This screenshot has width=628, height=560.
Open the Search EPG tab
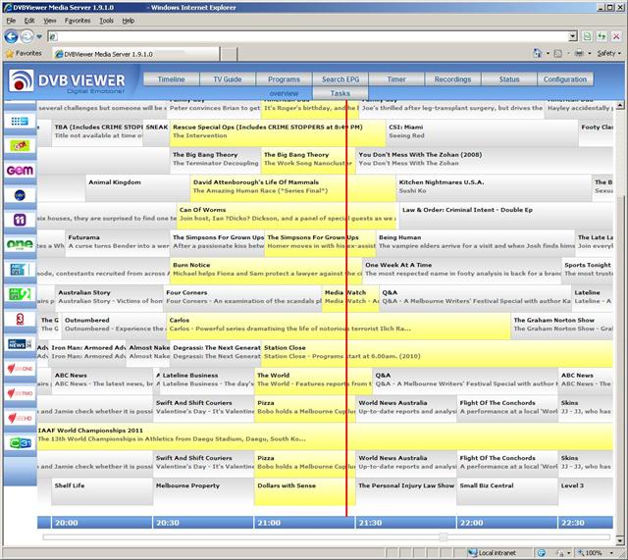(x=340, y=79)
